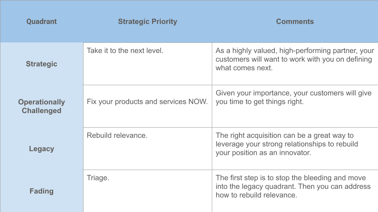Select the Strategic Priority column header
Viewport: 378px width, 212px height.
click(x=147, y=22)
